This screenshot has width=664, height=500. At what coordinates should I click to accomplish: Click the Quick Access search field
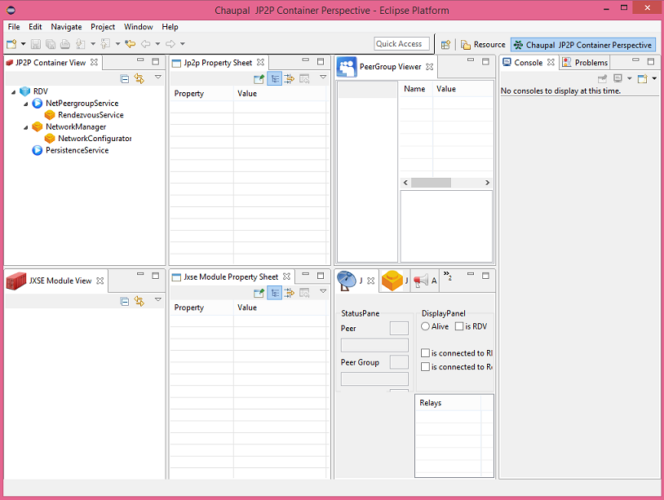[401, 43]
